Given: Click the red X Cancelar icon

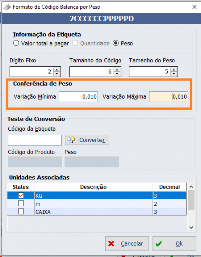Looking at the screenshot, I should tap(111, 244).
